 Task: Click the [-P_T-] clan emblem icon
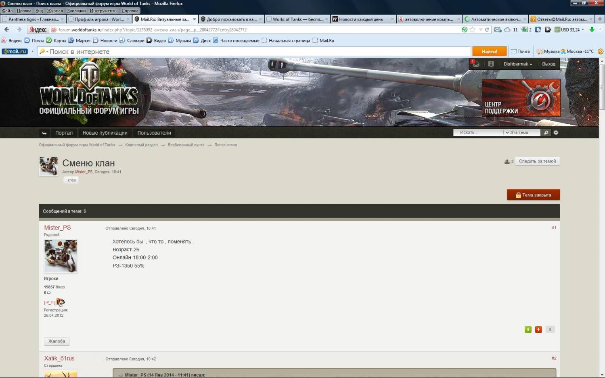(61, 302)
